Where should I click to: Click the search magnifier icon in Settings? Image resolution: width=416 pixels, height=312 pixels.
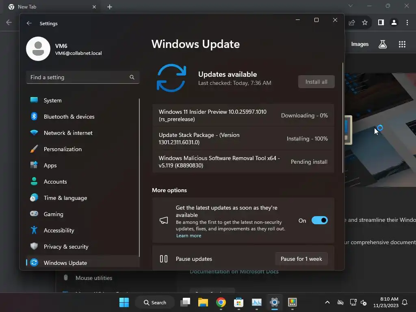coord(132,77)
